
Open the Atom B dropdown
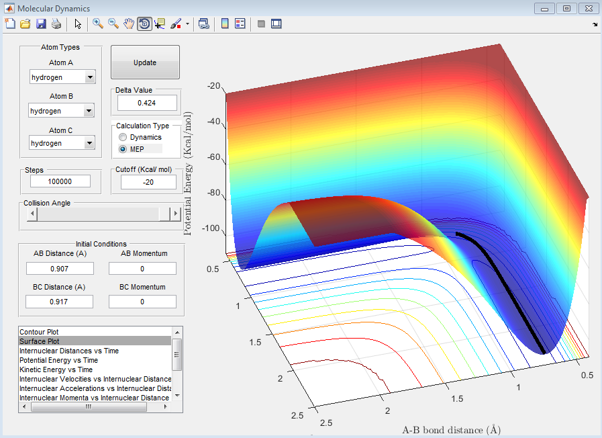click(x=89, y=111)
